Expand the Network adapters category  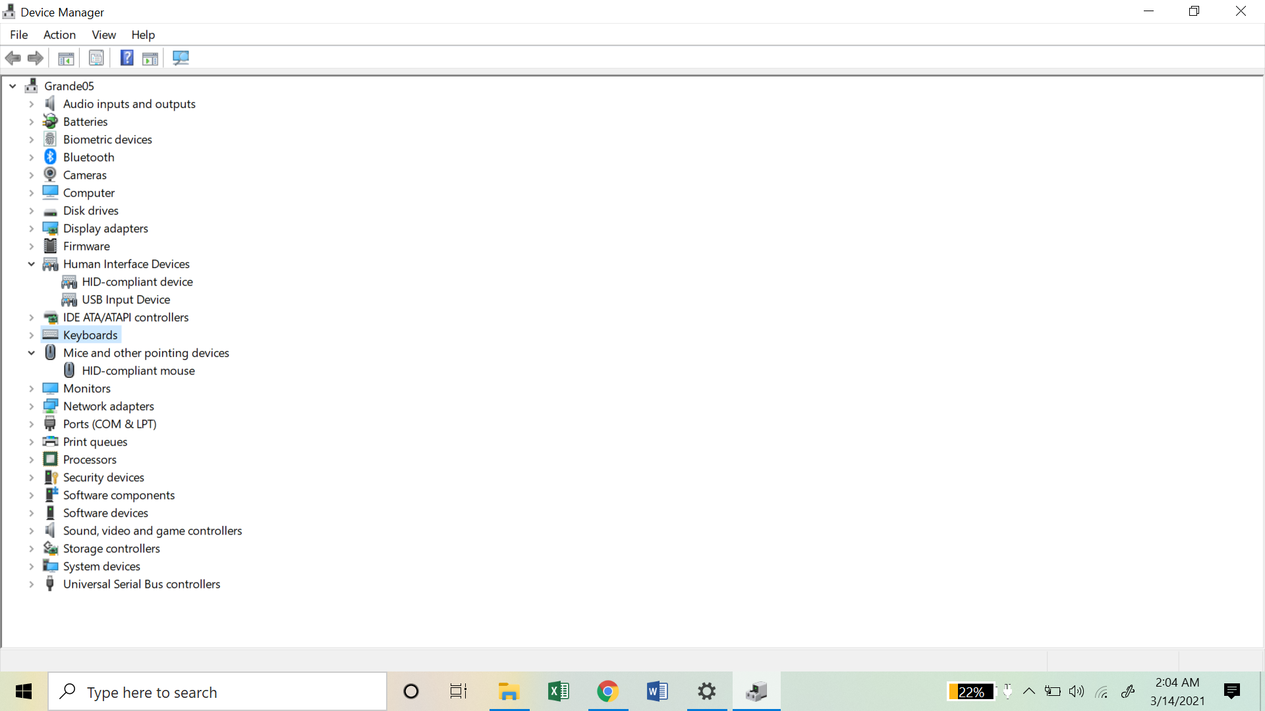[31, 406]
